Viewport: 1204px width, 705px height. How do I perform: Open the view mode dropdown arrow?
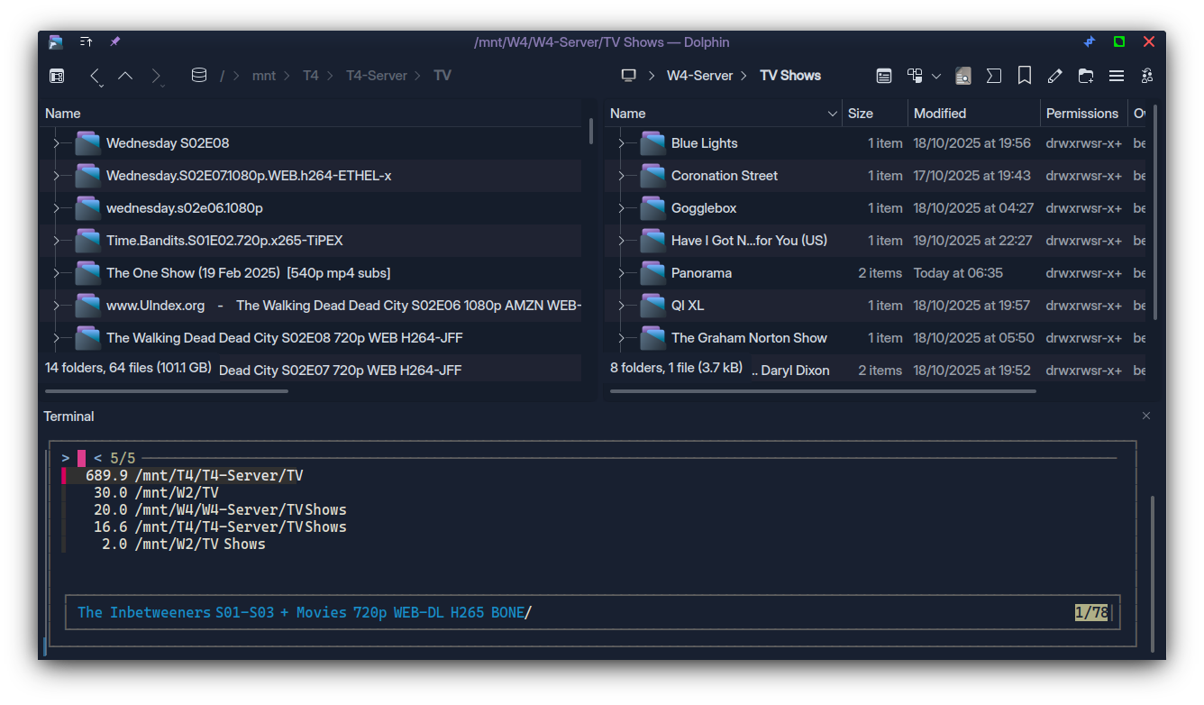[x=936, y=76]
